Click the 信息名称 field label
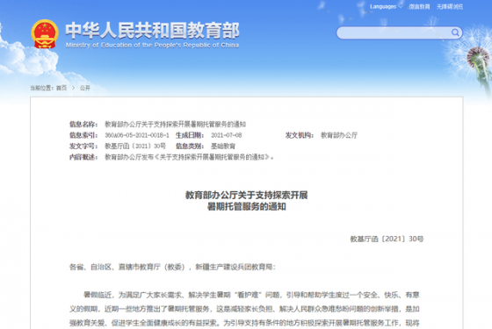The height and width of the screenshot is (329, 492). click(83, 125)
